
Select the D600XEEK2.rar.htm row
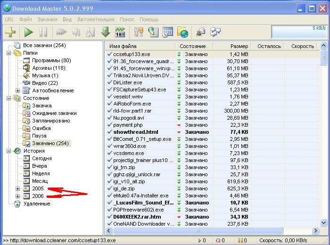pyautogui.click(x=212, y=217)
